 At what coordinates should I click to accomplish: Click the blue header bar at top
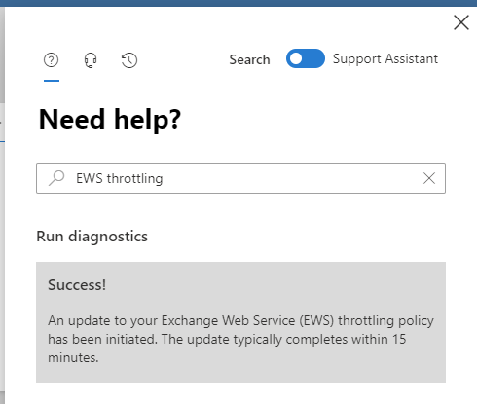tap(238, 3)
